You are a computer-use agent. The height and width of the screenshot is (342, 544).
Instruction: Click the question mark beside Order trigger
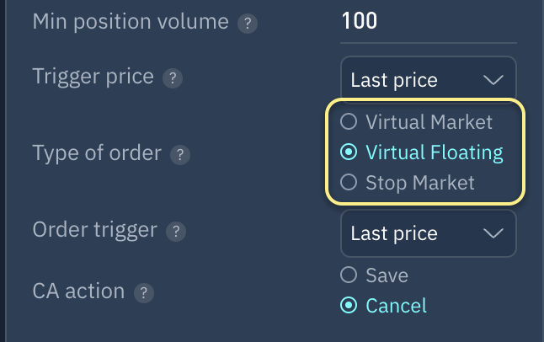click(x=175, y=231)
